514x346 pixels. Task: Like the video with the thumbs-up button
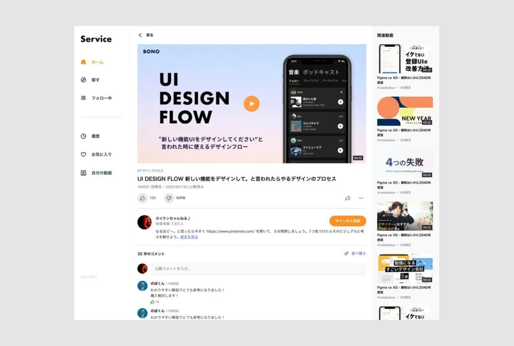click(x=143, y=198)
